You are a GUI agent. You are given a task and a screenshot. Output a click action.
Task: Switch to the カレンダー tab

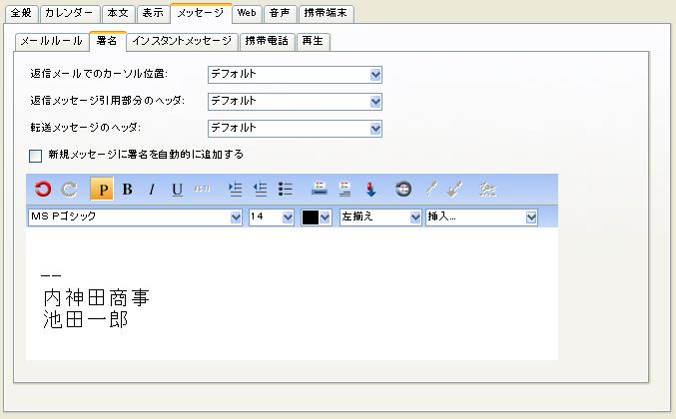pyautogui.click(x=70, y=13)
